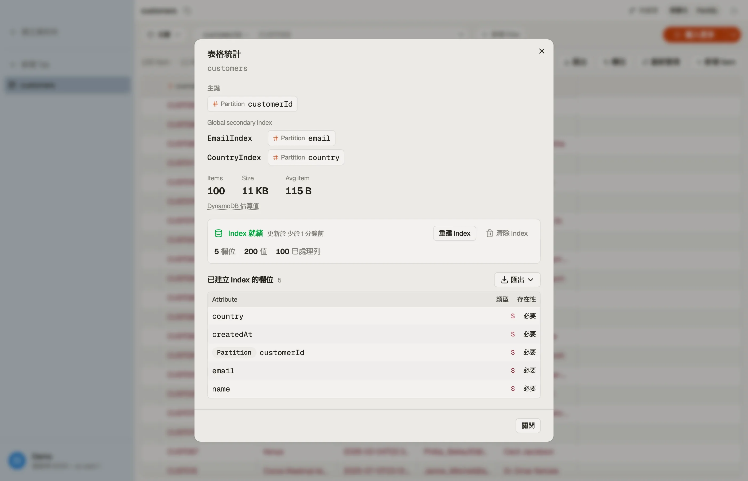Click the Items value 100
The height and width of the screenshot is (481, 748).
click(x=216, y=191)
